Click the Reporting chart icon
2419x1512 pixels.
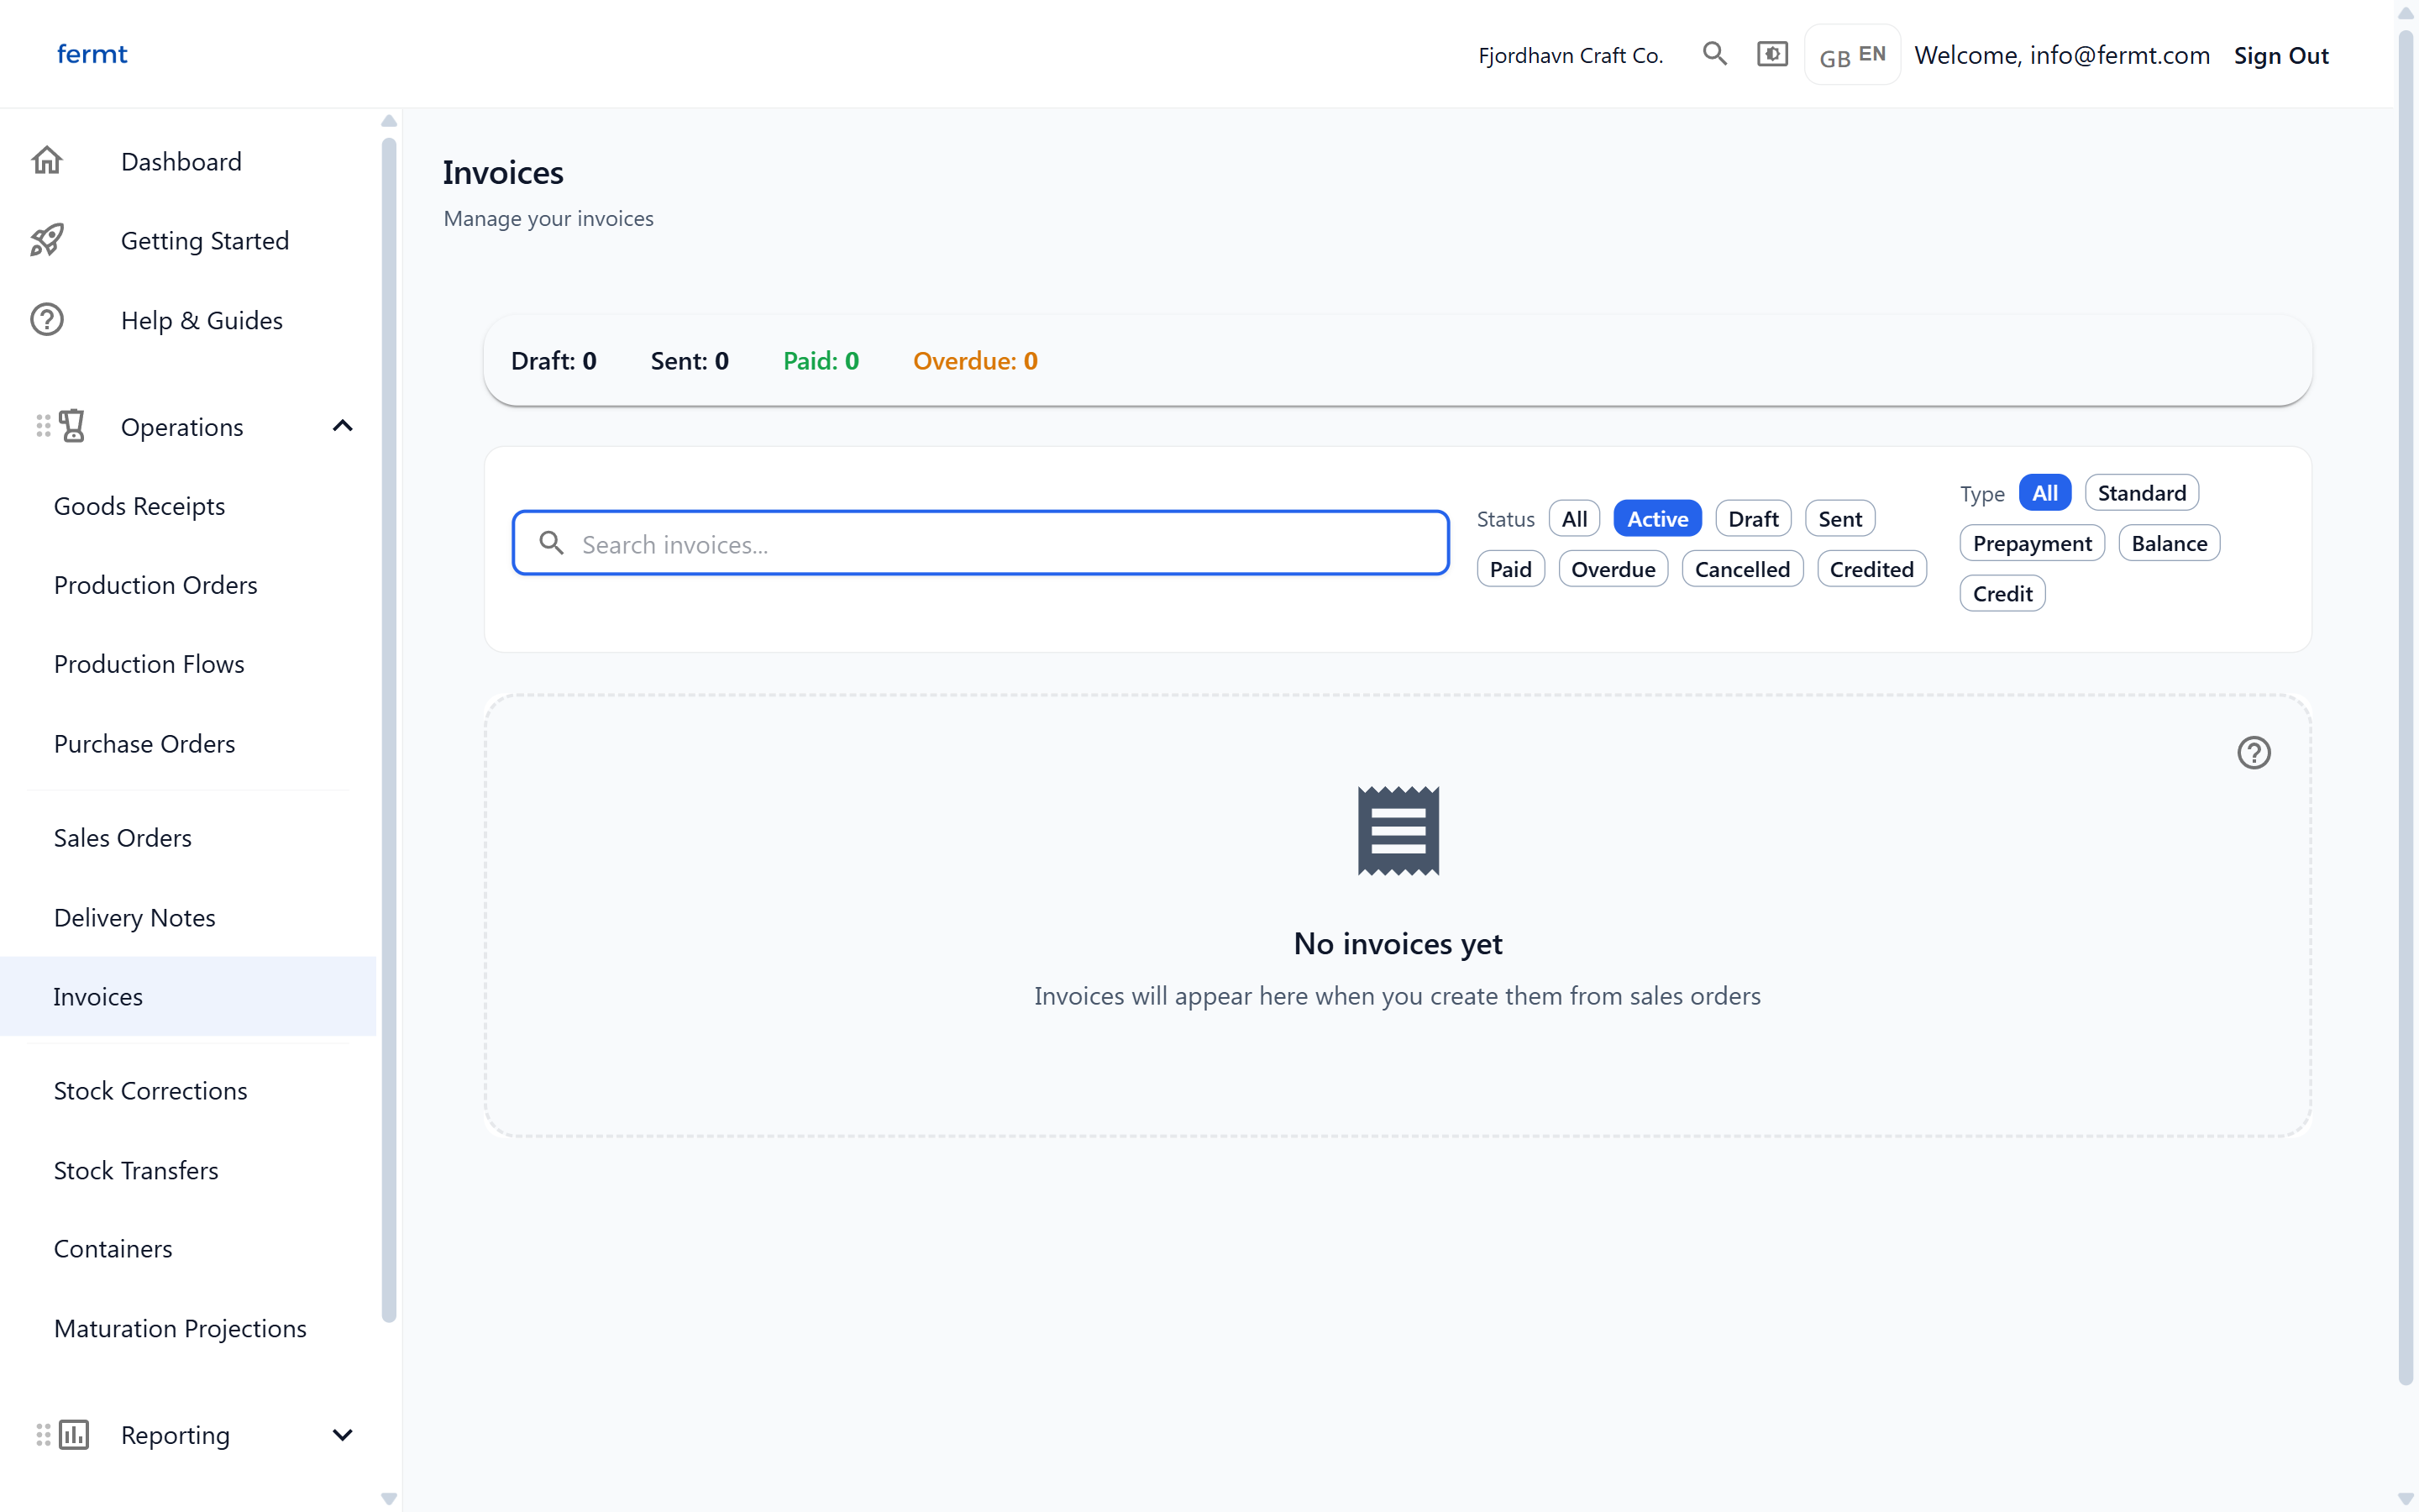pos(73,1434)
